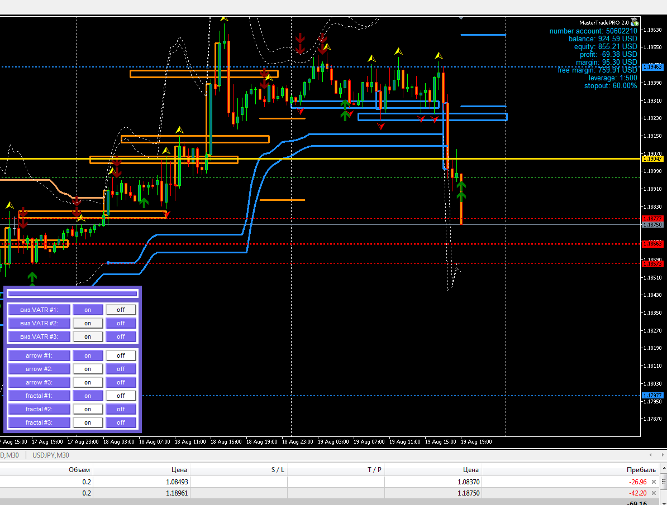Click the chart shift triangle marker at top
Image resolution: width=667 pixels, height=505 pixels.
point(461,18)
